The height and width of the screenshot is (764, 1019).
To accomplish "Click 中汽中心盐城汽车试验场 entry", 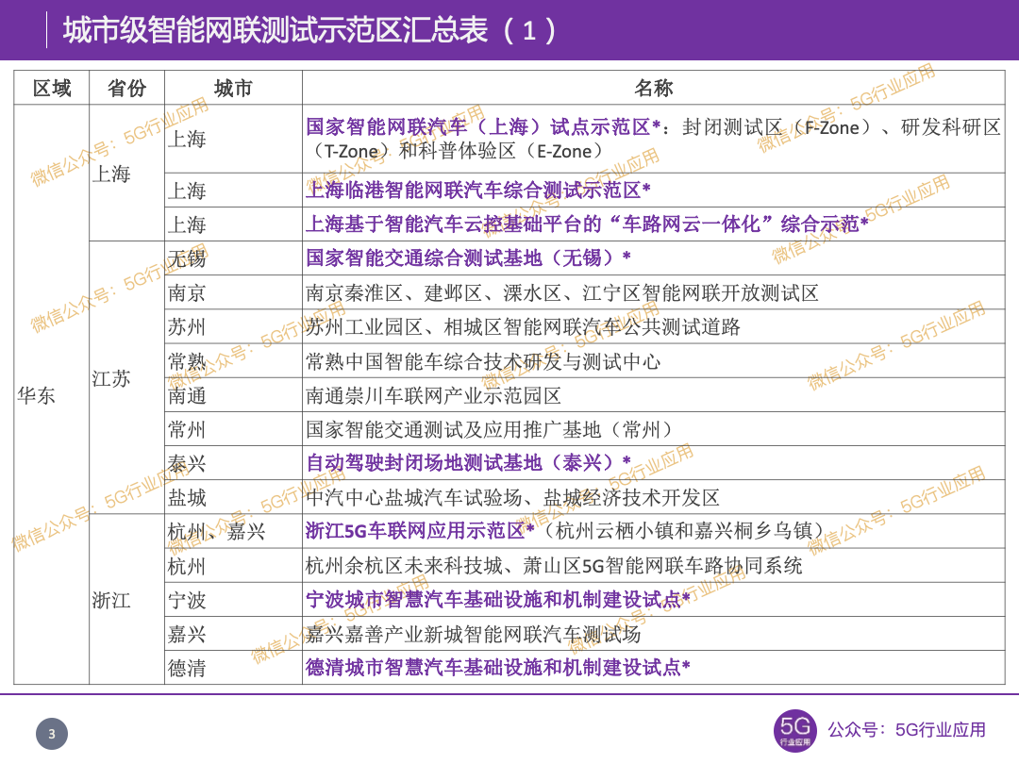I will point(654,497).
